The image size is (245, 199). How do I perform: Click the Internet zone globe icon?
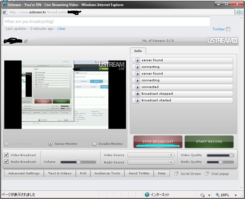[147, 195]
